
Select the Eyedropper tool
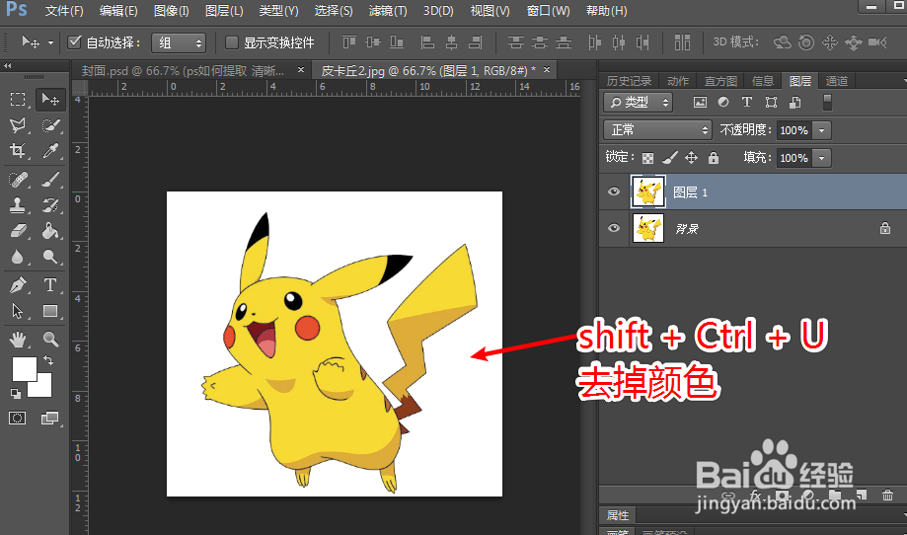[x=50, y=151]
